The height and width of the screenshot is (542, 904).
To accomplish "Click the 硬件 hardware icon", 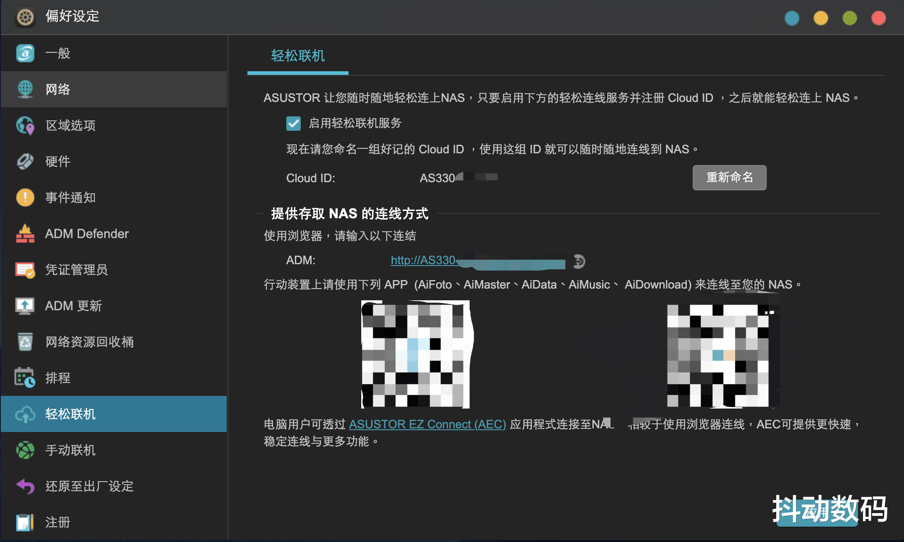I will click(x=25, y=161).
